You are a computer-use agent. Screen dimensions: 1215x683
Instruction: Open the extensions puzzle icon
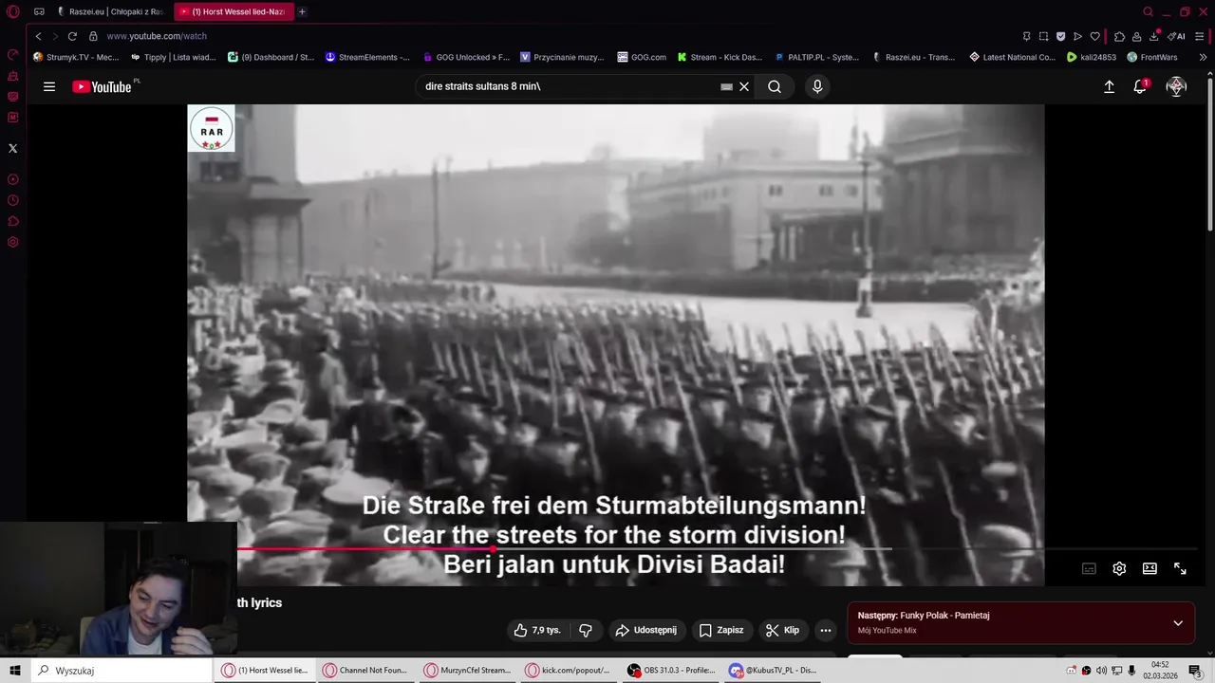click(x=1119, y=36)
